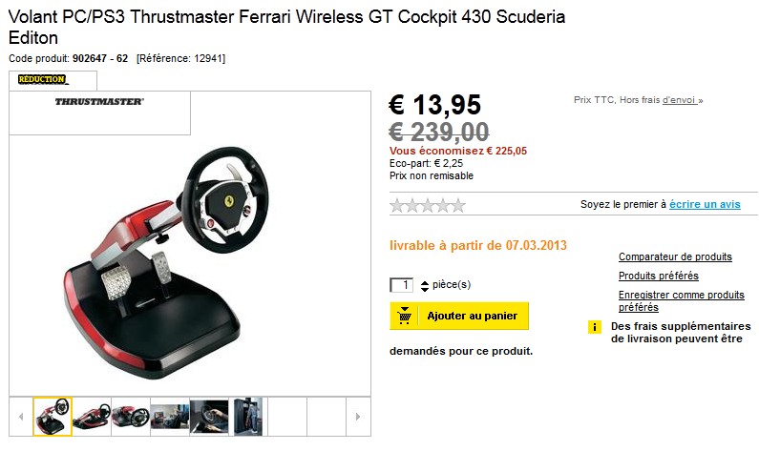759x451 pixels.
Task: Decrease quantity with the down arrow
Action: [x=425, y=290]
